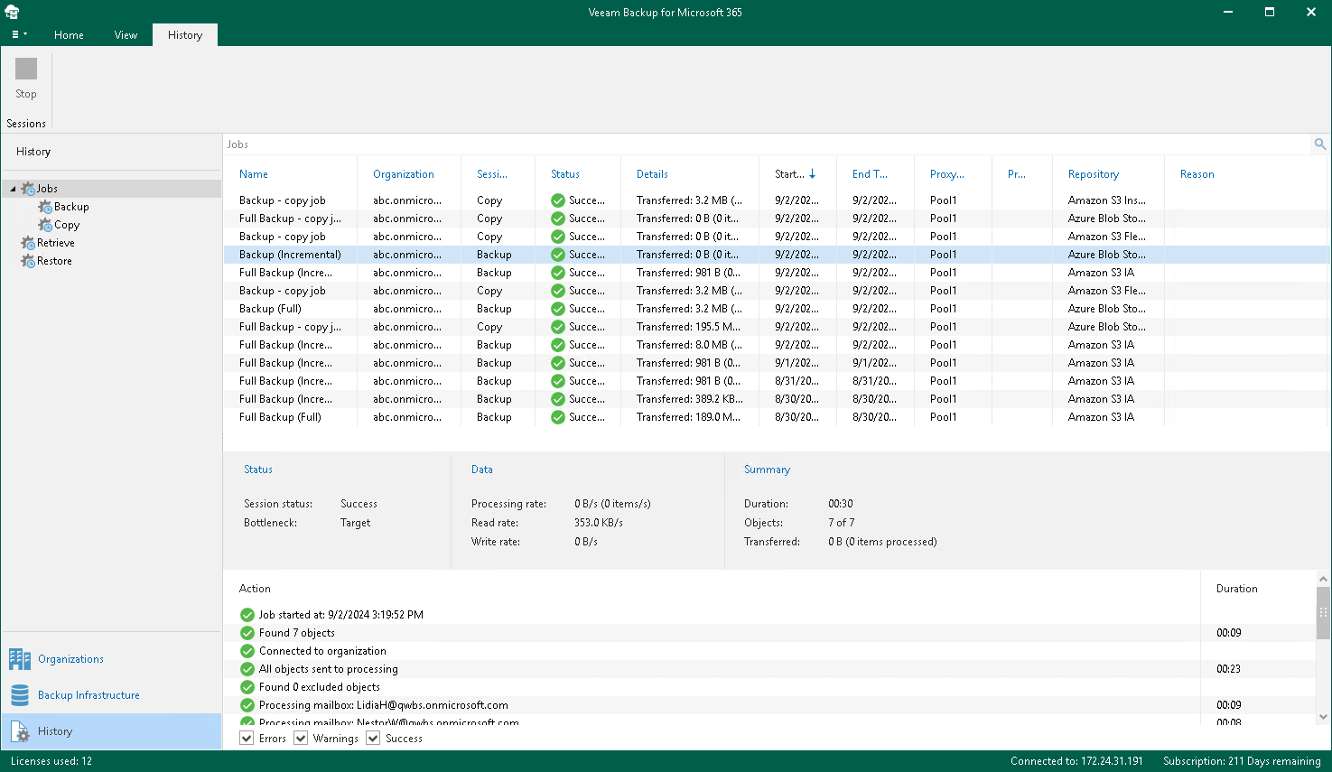Click 'Transferred: 8.0 MB' details cell

tap(689, 345)
